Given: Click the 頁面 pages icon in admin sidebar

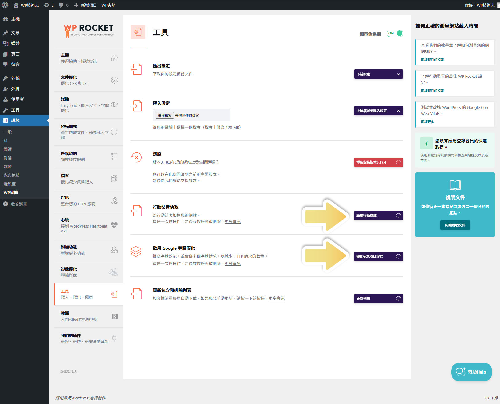Looking at the screenshot, I should tap(6, 54).
